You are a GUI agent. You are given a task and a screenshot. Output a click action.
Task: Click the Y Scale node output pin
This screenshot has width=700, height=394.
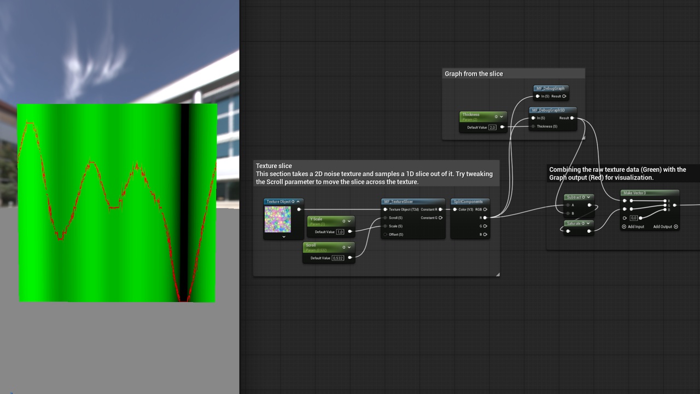[x=350, y=231]
